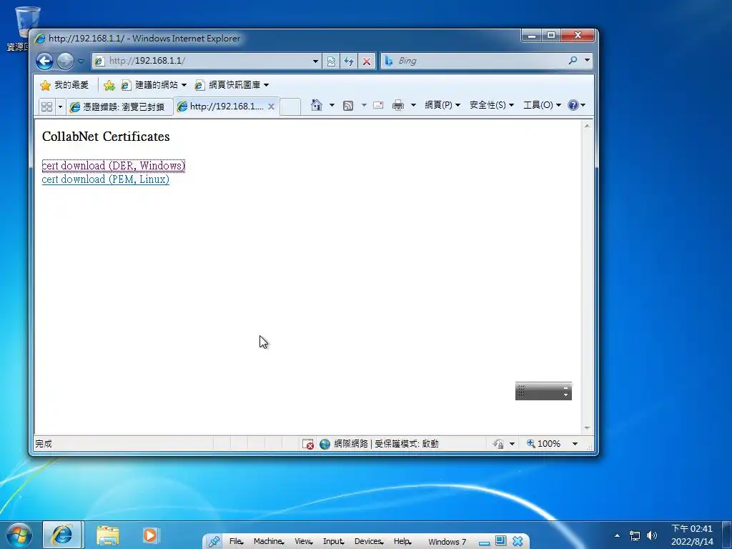Open VirtualBox Machine menu
The width and height of the screenshot is (732, 549).
tap(269, 542)
